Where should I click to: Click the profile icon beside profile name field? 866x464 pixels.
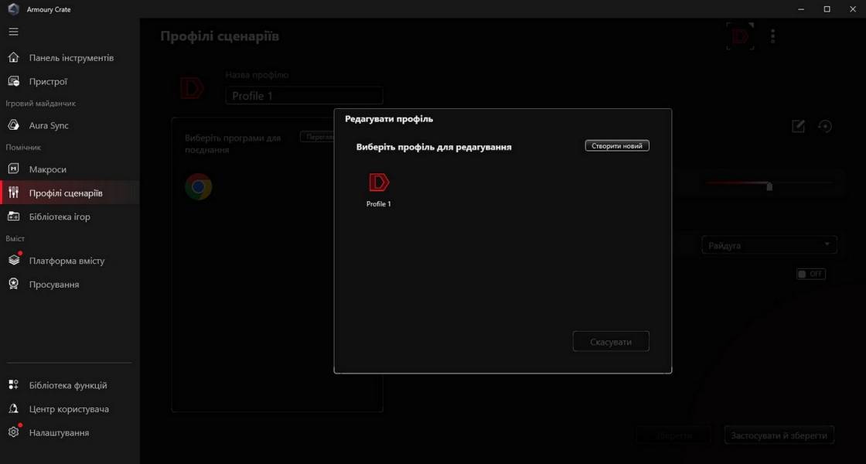(x=192, y=88)
